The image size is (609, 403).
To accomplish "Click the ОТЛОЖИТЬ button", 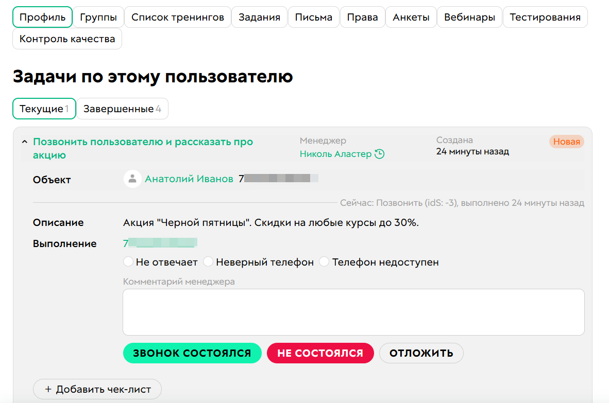I will [x=421, y=353].
